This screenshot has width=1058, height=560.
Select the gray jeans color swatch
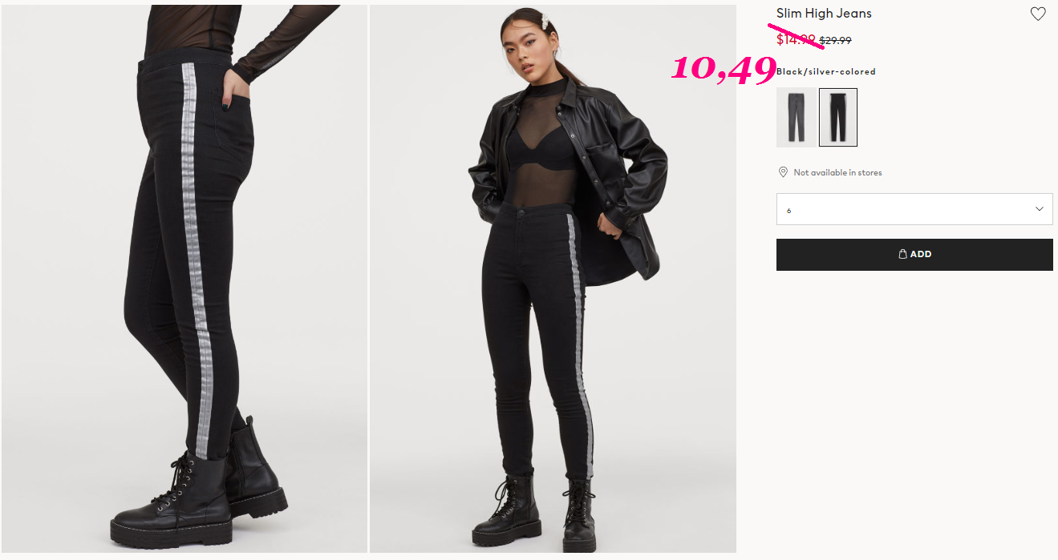point(797,117)
